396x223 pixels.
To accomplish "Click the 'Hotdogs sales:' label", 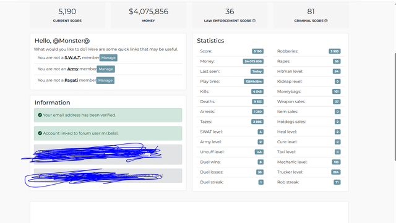I will point(291,122).
